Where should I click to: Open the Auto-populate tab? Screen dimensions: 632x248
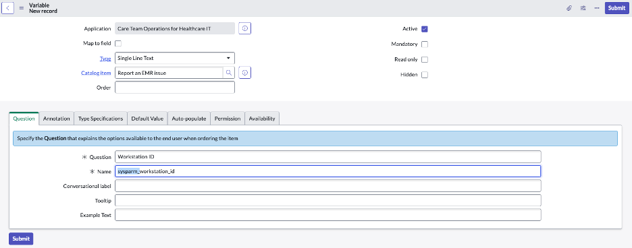pyautogui.click(x=188, y=119)
